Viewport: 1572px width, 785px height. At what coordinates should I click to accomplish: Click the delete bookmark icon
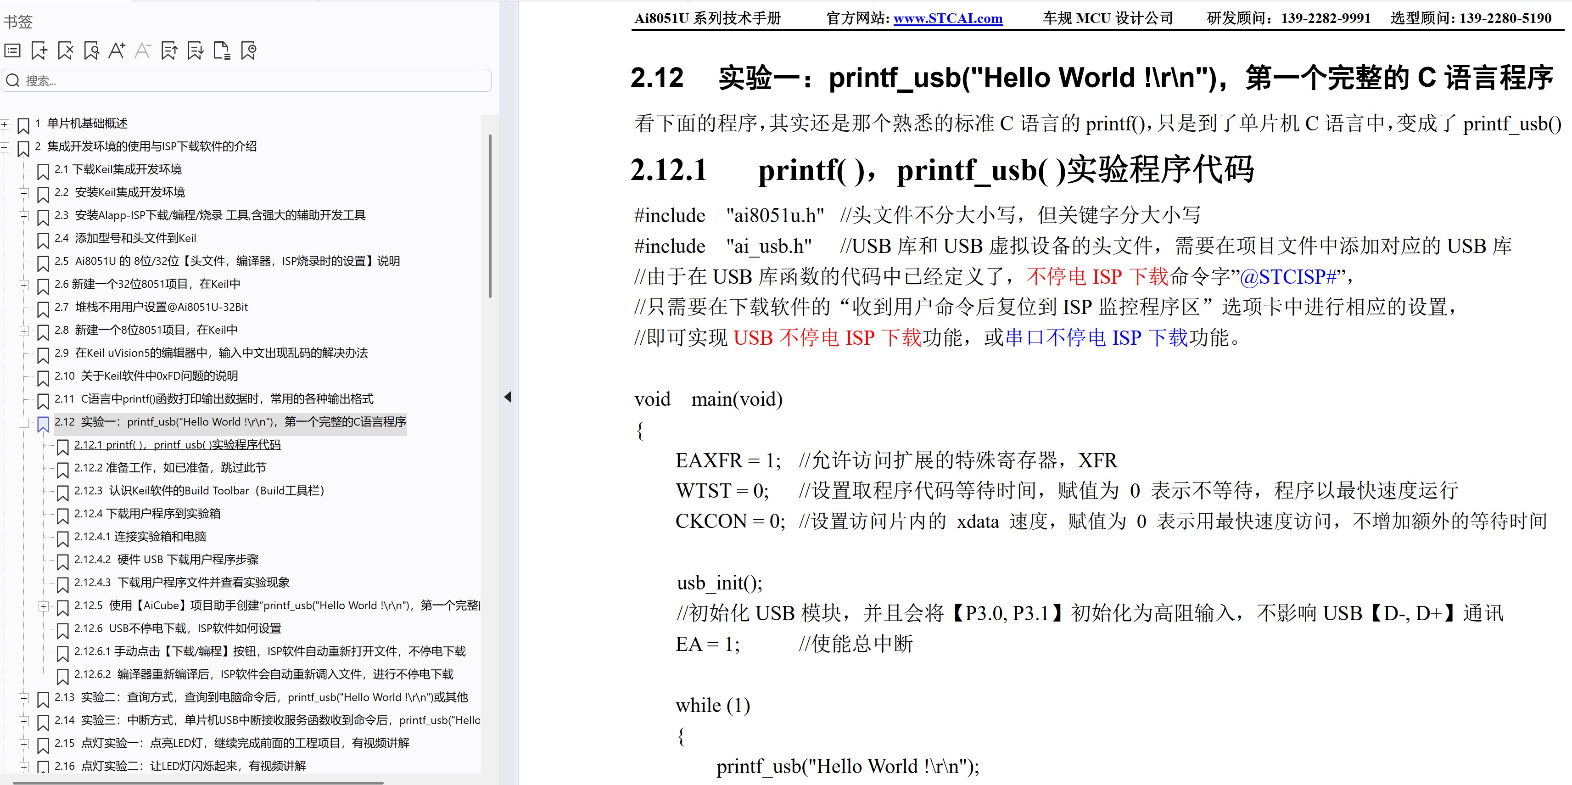click(x=65, y=50)
